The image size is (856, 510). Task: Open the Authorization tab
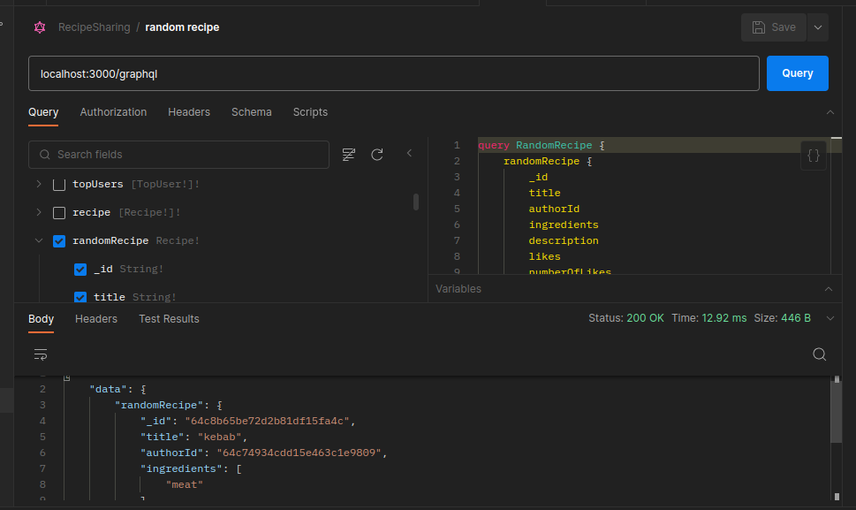[114, 112]
